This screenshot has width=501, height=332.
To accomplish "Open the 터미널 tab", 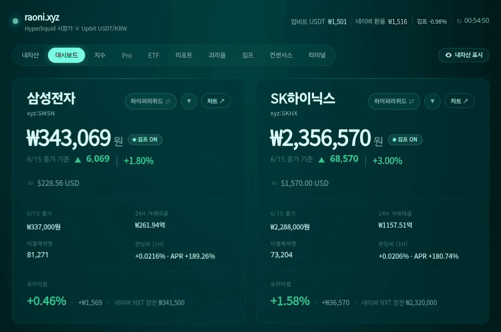I will point(317,55).
